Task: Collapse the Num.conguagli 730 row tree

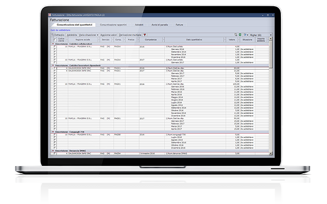Action: [x=167, y=134]
